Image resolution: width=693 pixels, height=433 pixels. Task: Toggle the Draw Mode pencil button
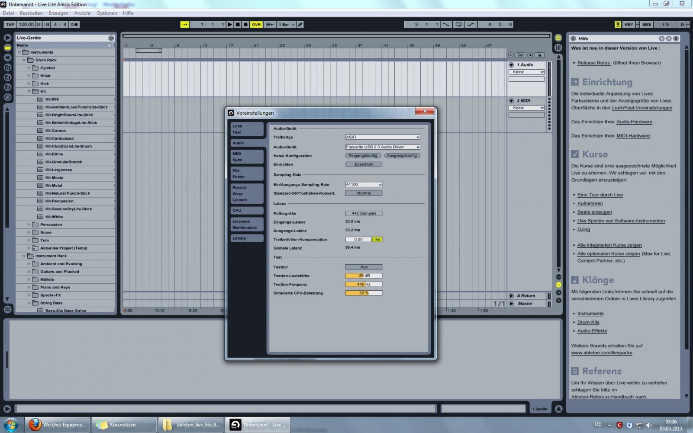[300, 25]
